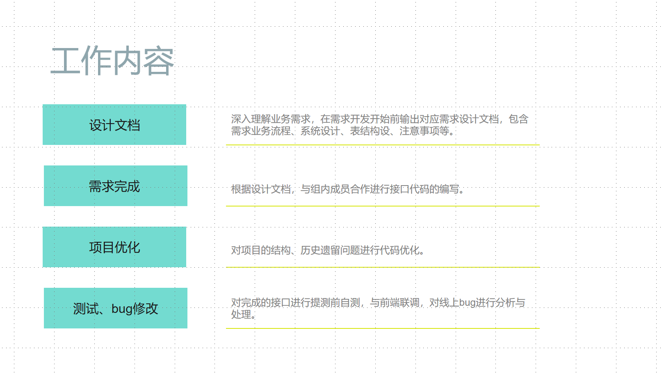This screenshot has width=664, height=374.
Task: Click the 需求完成 teal box
Action: point(116,186)
